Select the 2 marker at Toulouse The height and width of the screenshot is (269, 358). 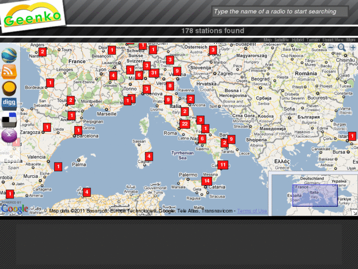pos(70,100)
